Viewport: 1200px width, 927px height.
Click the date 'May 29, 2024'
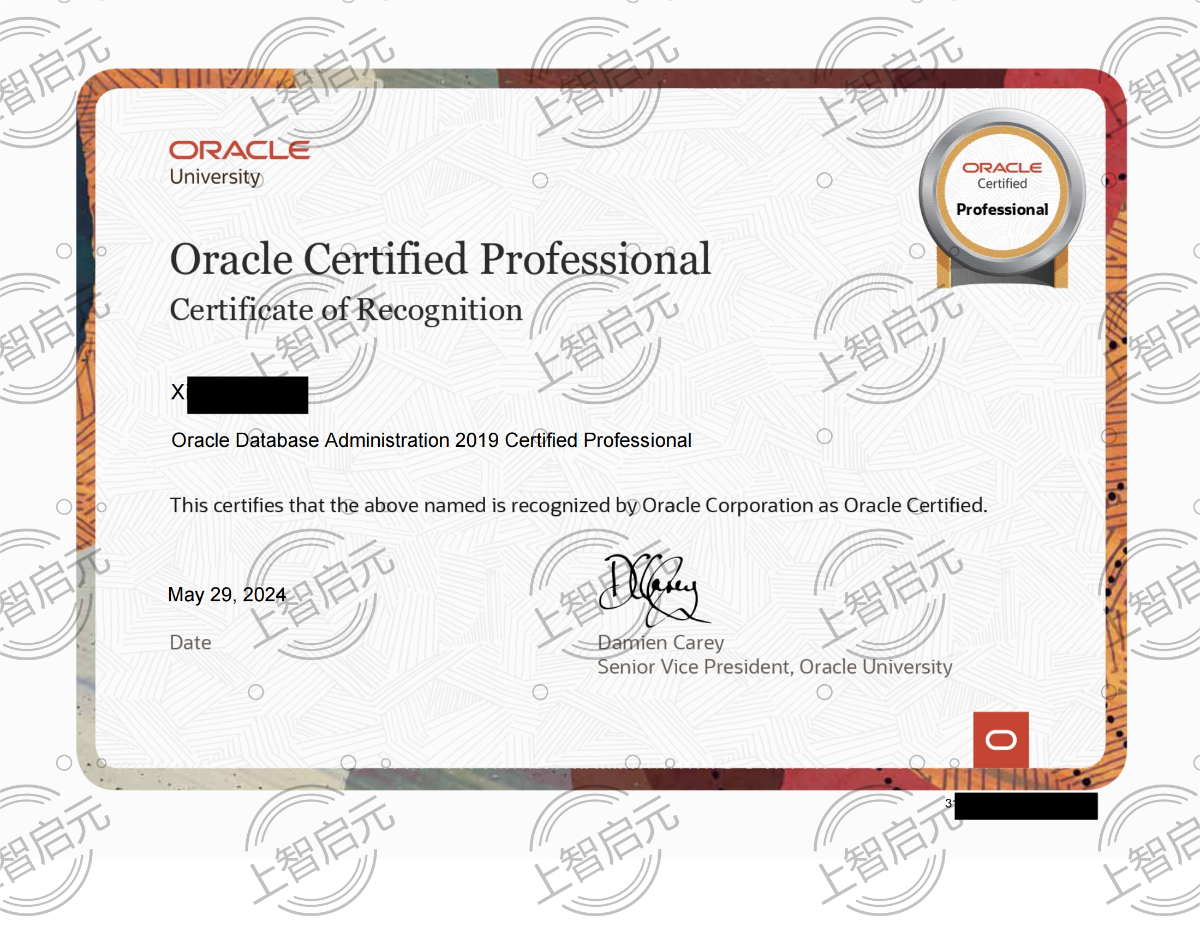(x=227, y=595)
